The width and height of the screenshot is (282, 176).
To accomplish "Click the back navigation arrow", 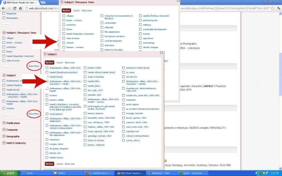I will pos(4,8).
